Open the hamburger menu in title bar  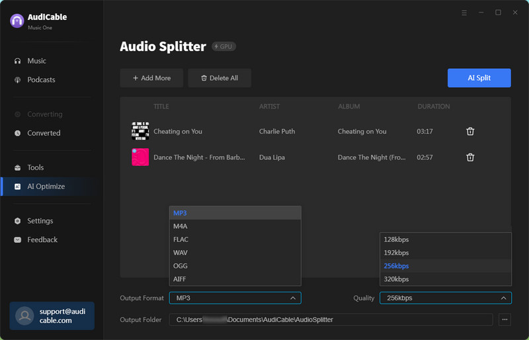[464, 13]
